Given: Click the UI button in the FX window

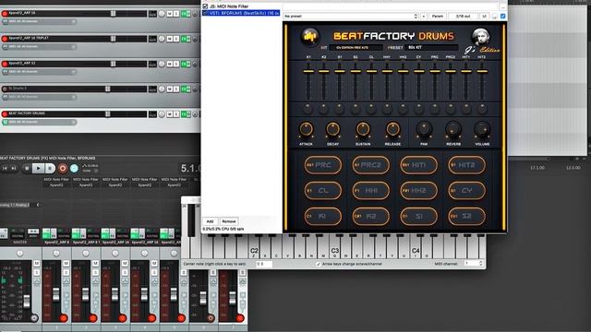Looking at the screenshot, I should (484, 17).
